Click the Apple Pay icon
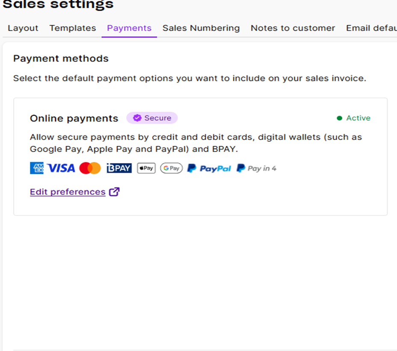This screenshot has height=351, width=397. tap(146, 168)
